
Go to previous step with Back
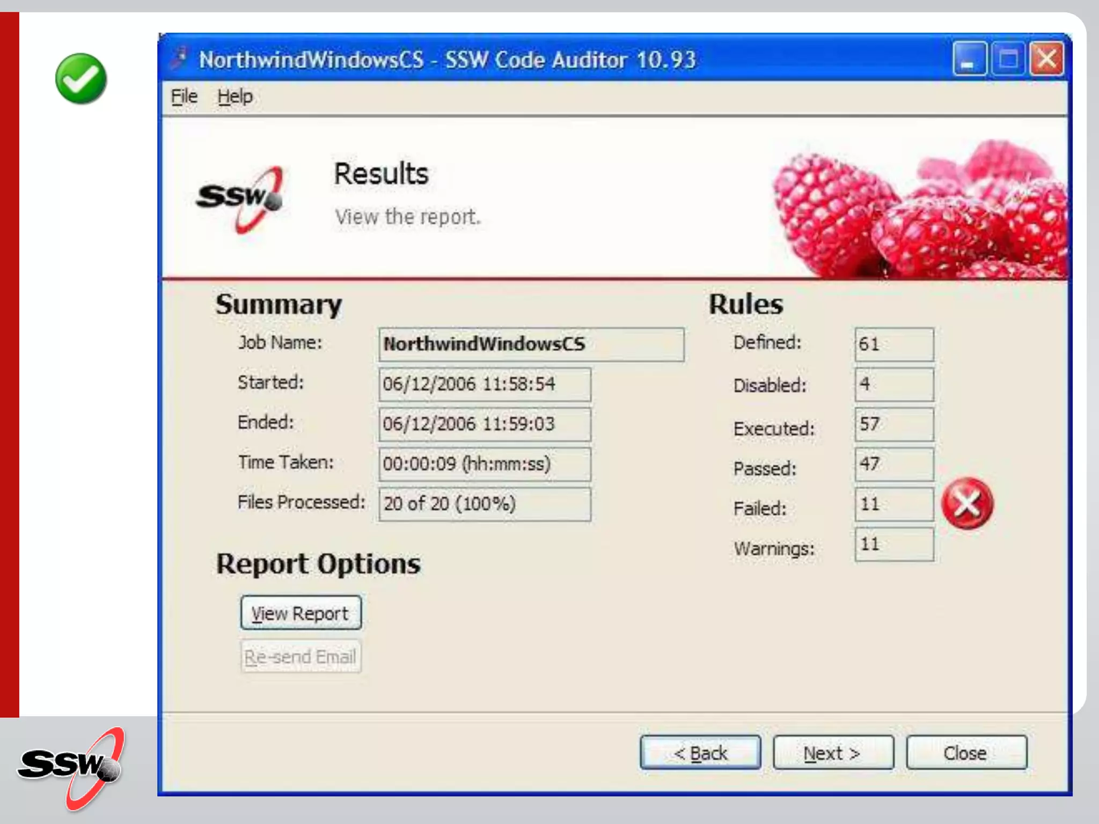pos(700,753)
